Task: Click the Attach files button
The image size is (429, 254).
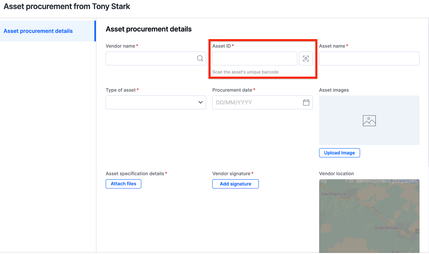Action: coord(123,184)
